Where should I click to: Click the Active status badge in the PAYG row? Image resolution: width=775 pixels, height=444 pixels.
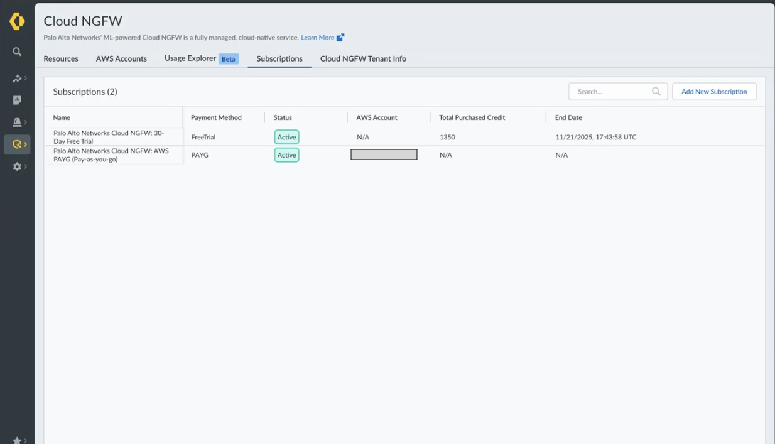pyautogui.click(x=286, y=155)
